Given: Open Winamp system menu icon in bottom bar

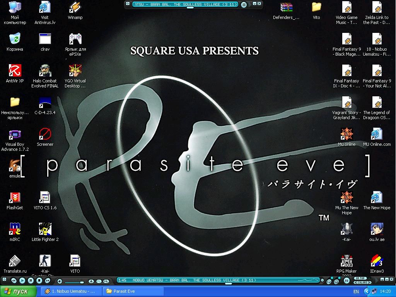Looking at the screenshot, I should pyautogui.click(x=4, y=279).
